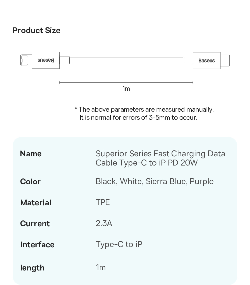Click the 1m dimension line under cable
The width and height of the screenshot is (250, 285).
126,83
